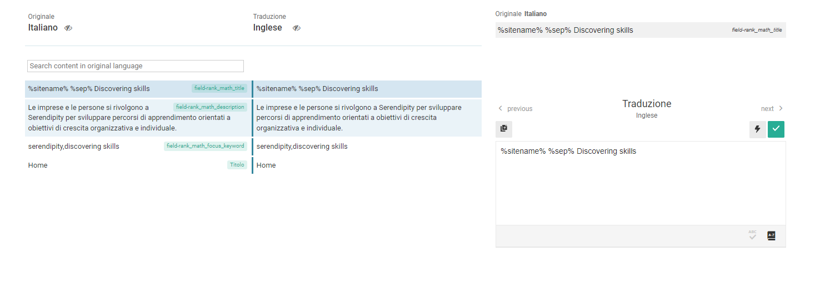Hide the Italiano original column eye icon
Viewport: 840px width, 307px height.
point(68,28)
